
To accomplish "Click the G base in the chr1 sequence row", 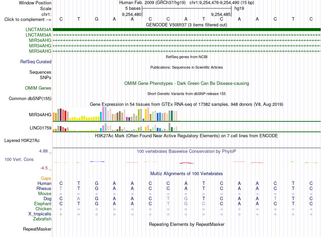I will coord(97,19).
